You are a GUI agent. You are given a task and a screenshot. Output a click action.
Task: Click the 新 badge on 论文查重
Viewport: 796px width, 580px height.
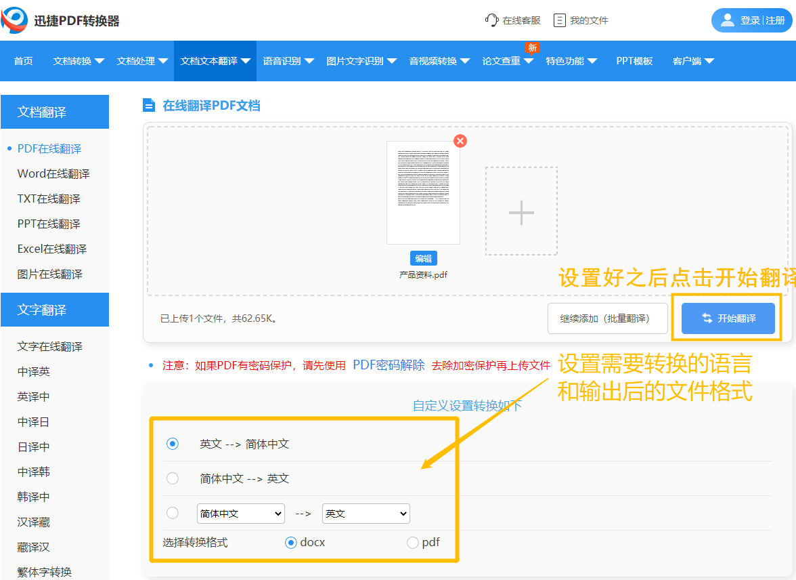pos(532,48)
